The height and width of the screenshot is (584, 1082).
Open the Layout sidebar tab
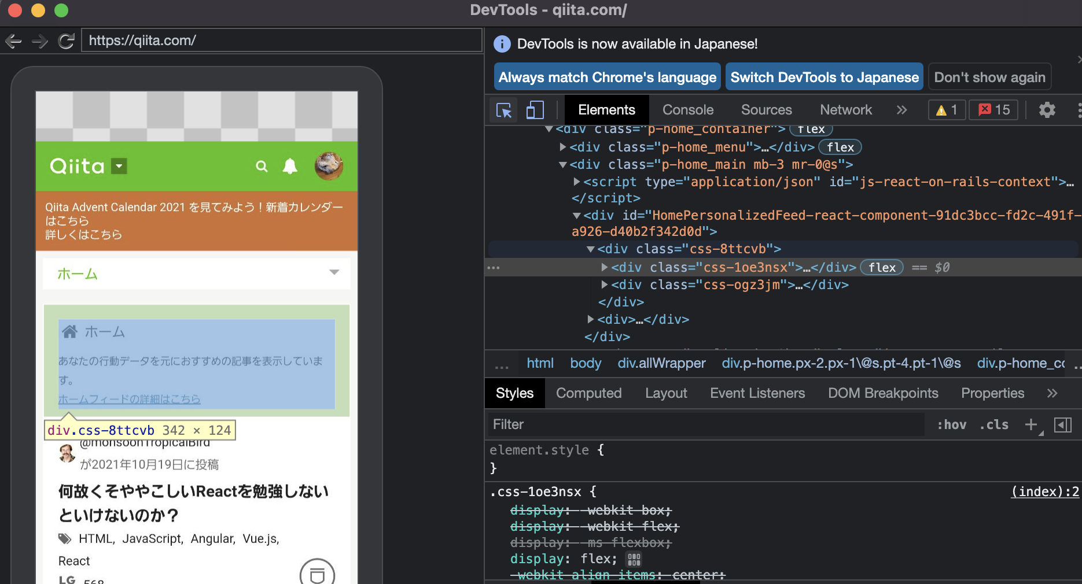pos(666,393)
